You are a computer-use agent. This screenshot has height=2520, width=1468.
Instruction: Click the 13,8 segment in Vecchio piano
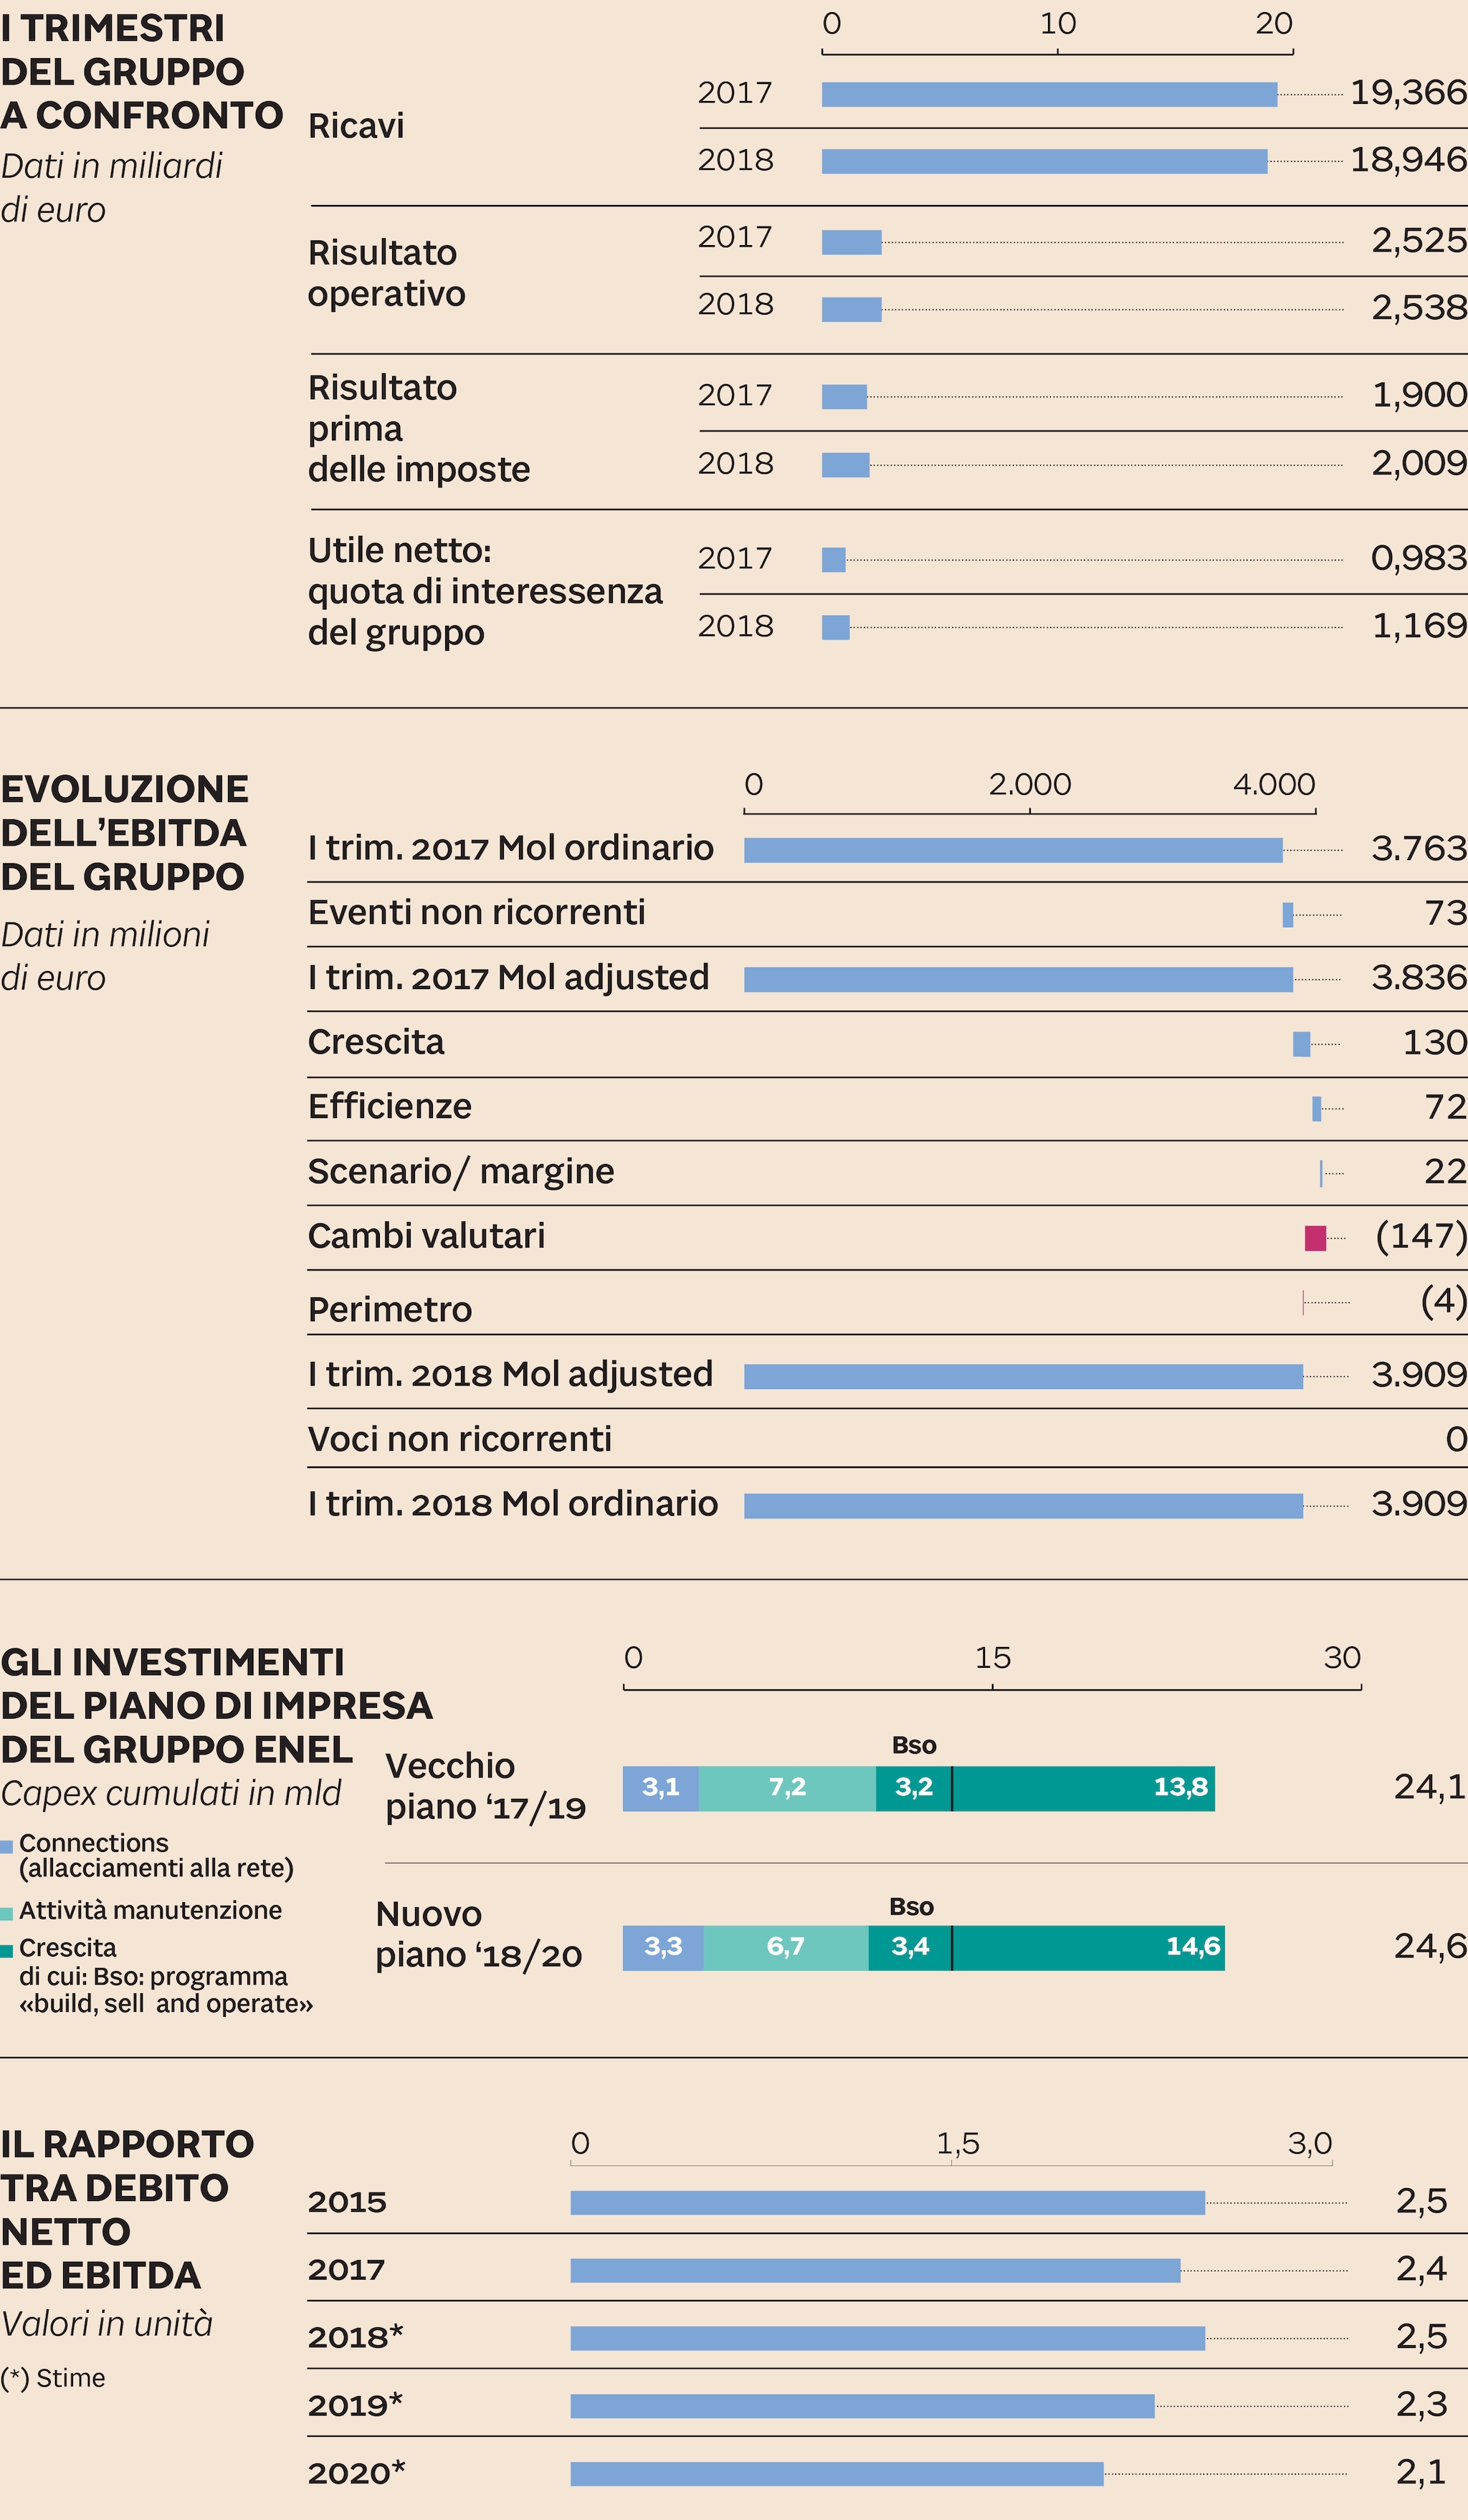(1084, 1788)
